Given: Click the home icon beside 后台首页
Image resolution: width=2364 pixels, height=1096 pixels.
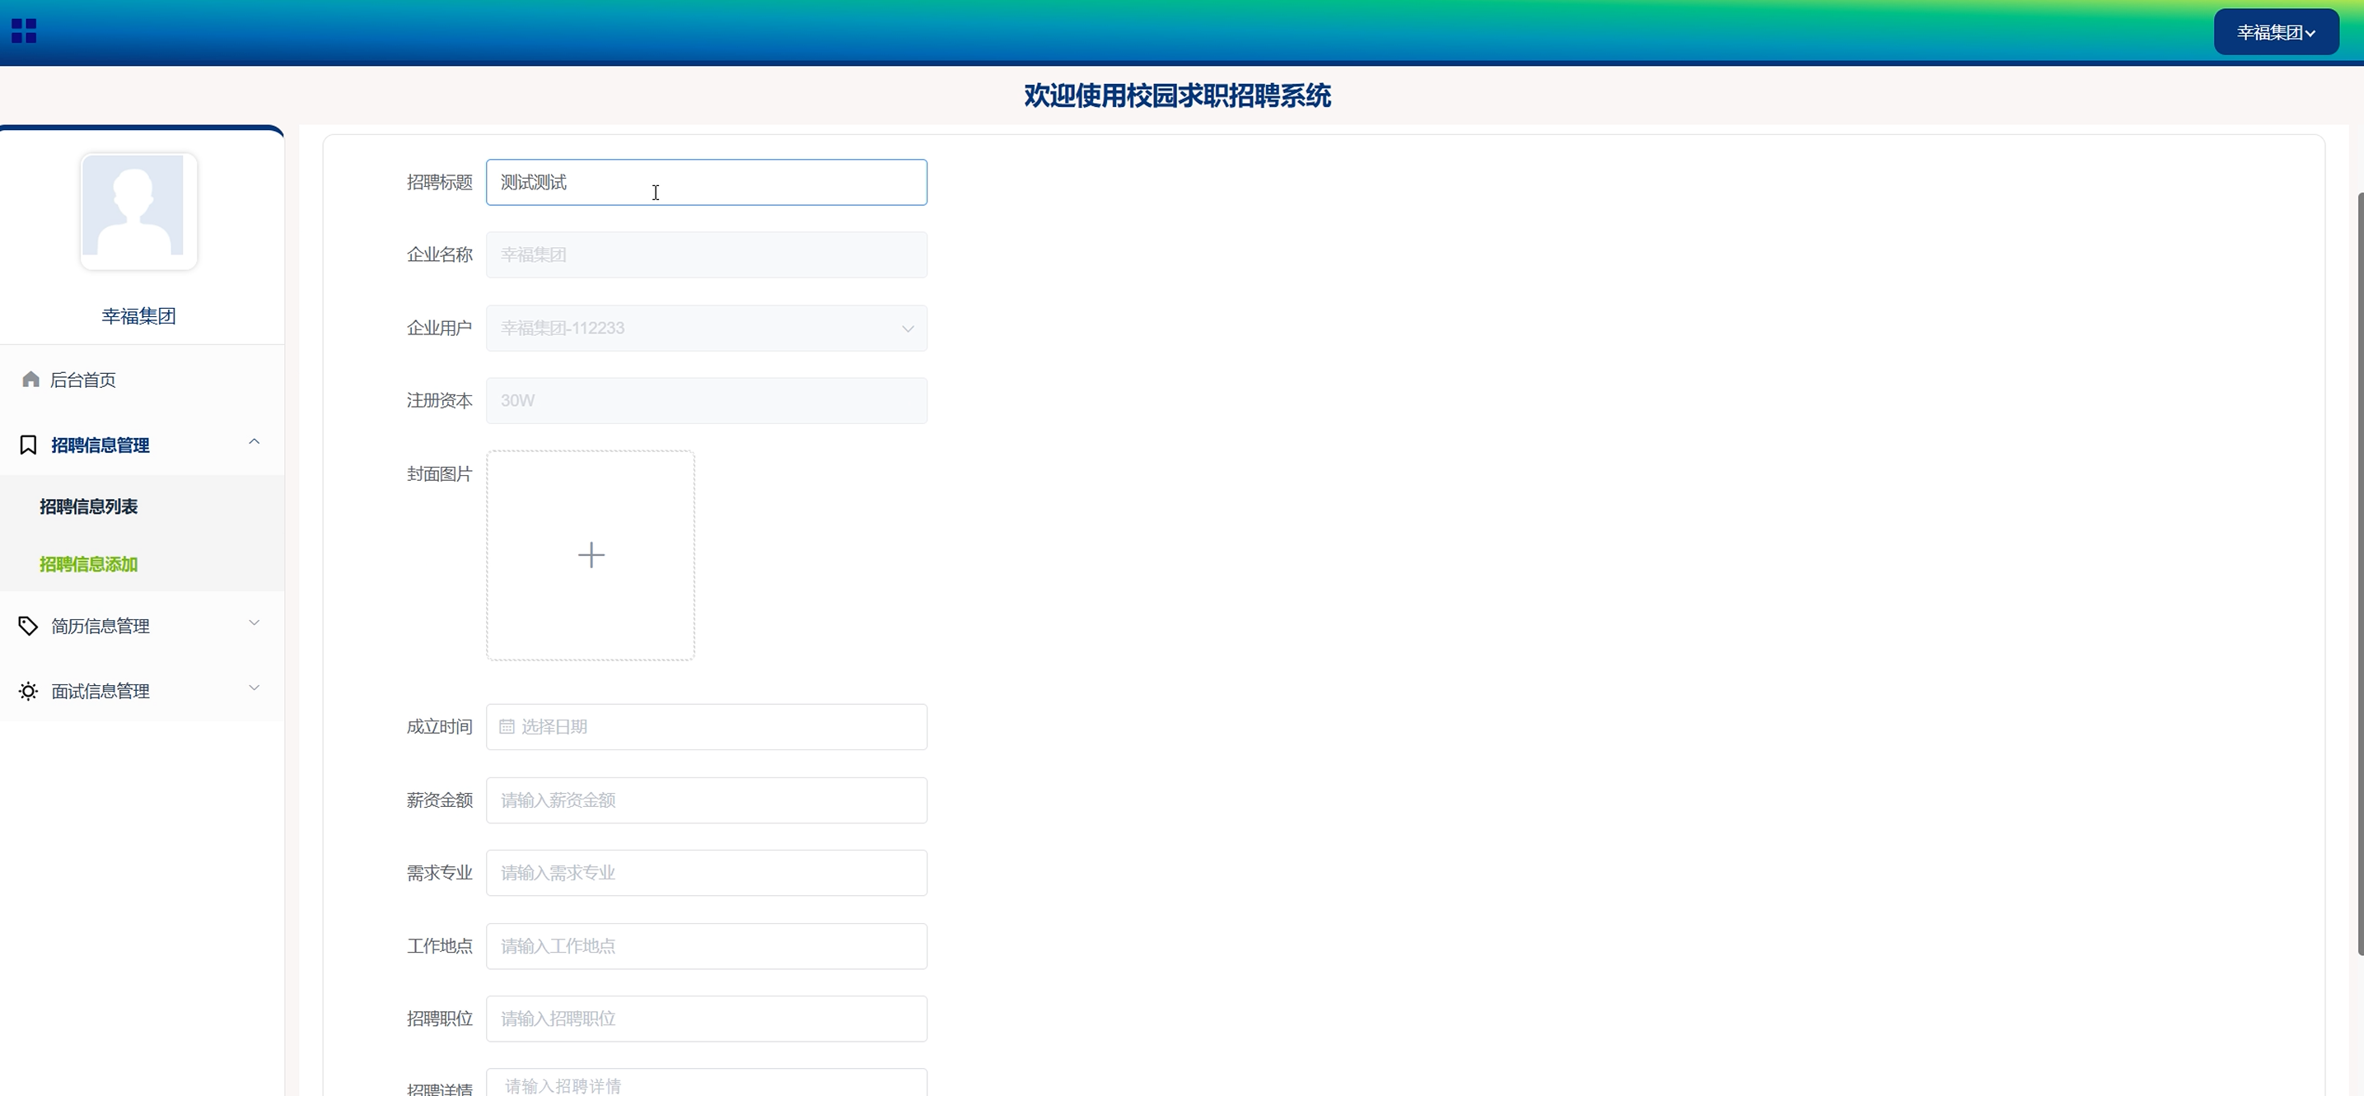Looking at the screenshot, I should 30,380.
